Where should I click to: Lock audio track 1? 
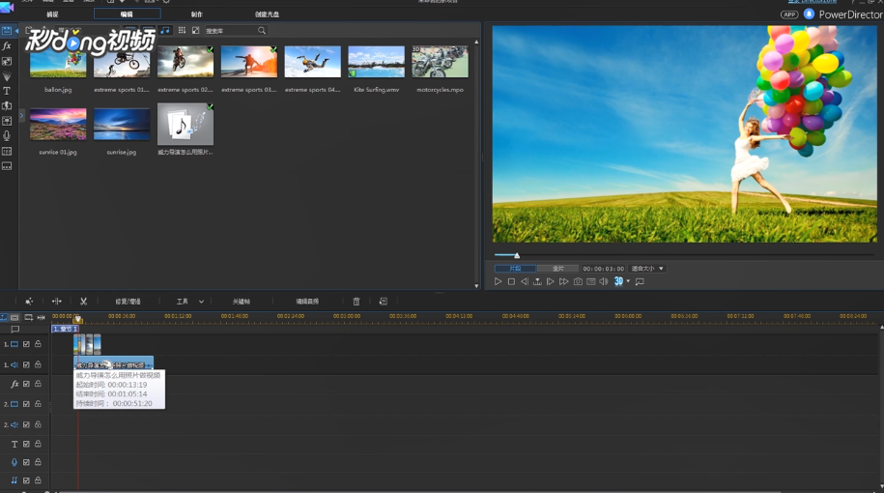(x=38, y=365)
